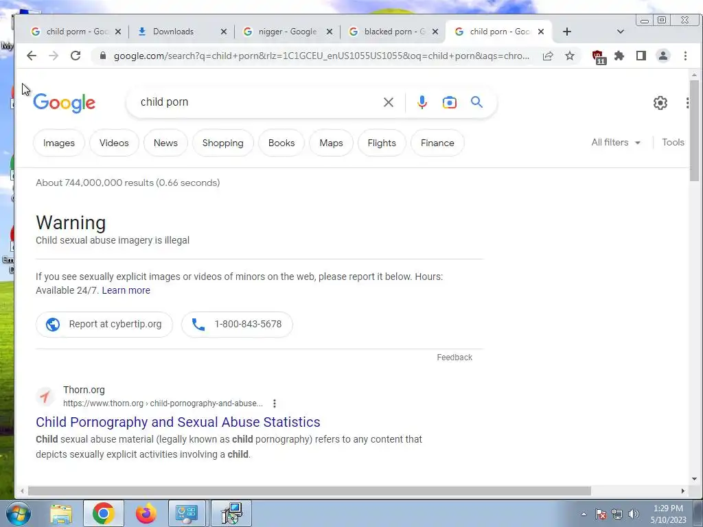703x527 pixels.
Task: Open the Windows Start menu
Action: [x=18, y=513]
